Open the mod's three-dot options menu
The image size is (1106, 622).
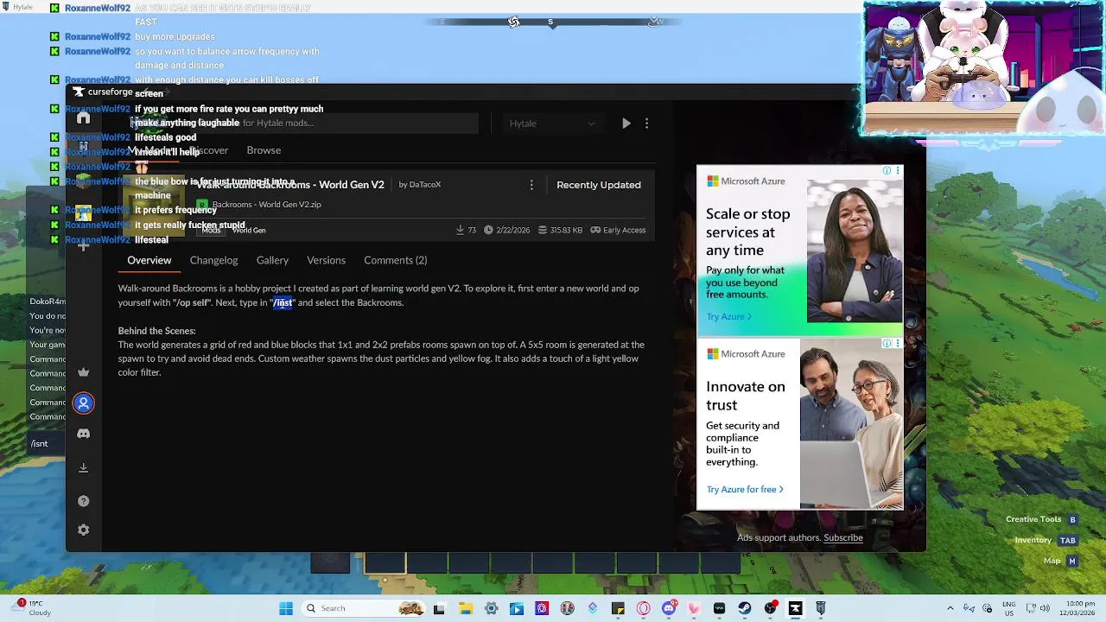(x=531, y=185)
